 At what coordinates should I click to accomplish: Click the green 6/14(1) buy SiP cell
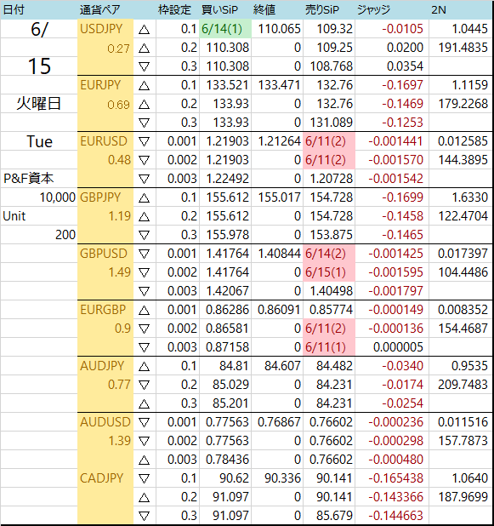pos(225,29)
